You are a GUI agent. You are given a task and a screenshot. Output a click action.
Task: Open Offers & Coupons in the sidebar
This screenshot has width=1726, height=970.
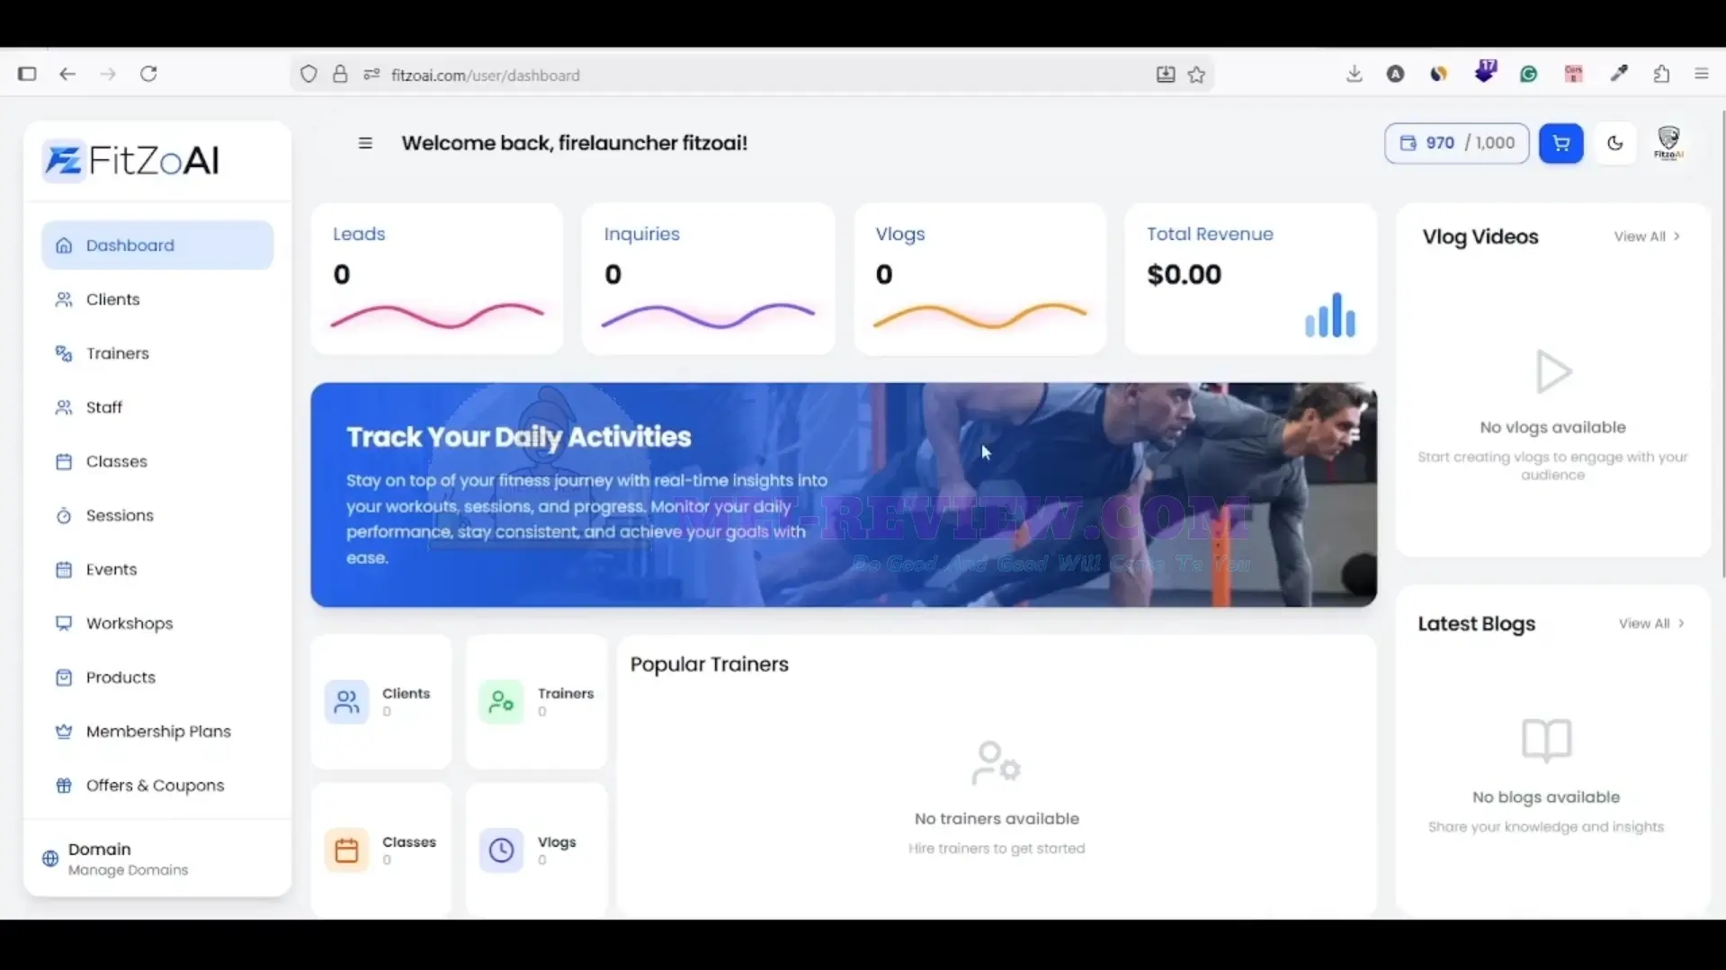157,785
